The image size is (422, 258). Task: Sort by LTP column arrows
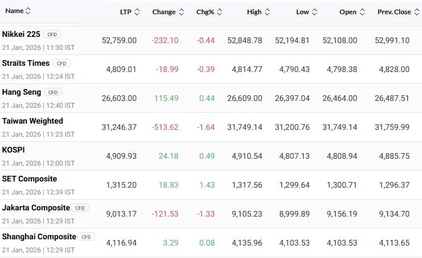click(137, 12)
